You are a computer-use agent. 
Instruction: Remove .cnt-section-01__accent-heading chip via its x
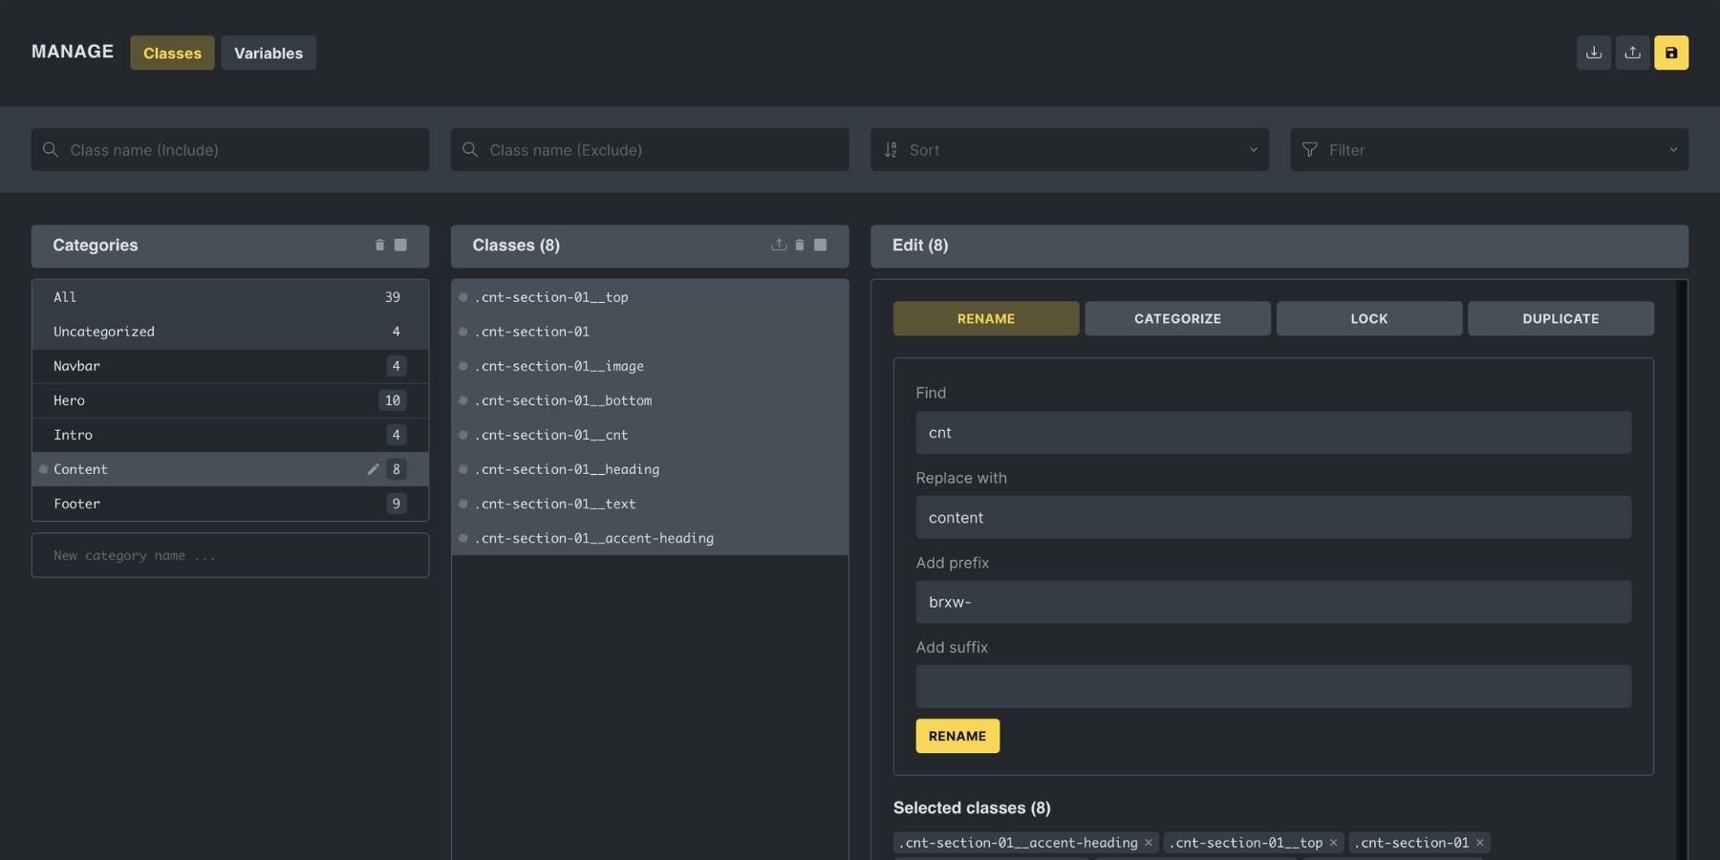coord(1149,843)
